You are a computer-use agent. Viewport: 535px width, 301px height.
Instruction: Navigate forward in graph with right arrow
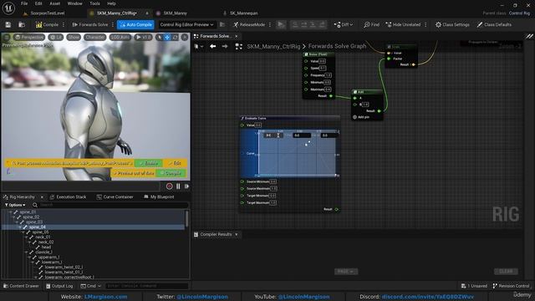point(225,46)
